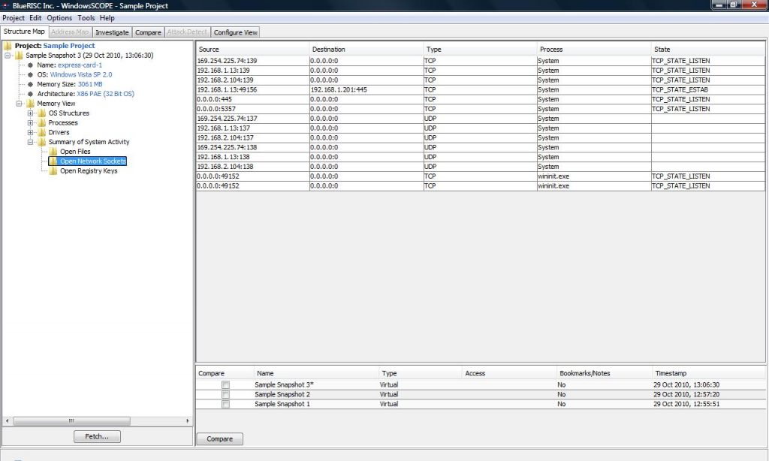Click the Timestamp column header in snapshot list
The width and height of the screenshot is (769, 461).
[x=708, y=373]
